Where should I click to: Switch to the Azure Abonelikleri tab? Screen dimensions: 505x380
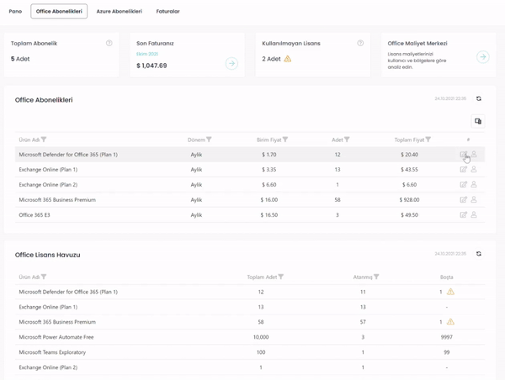[x=120, y=11]
